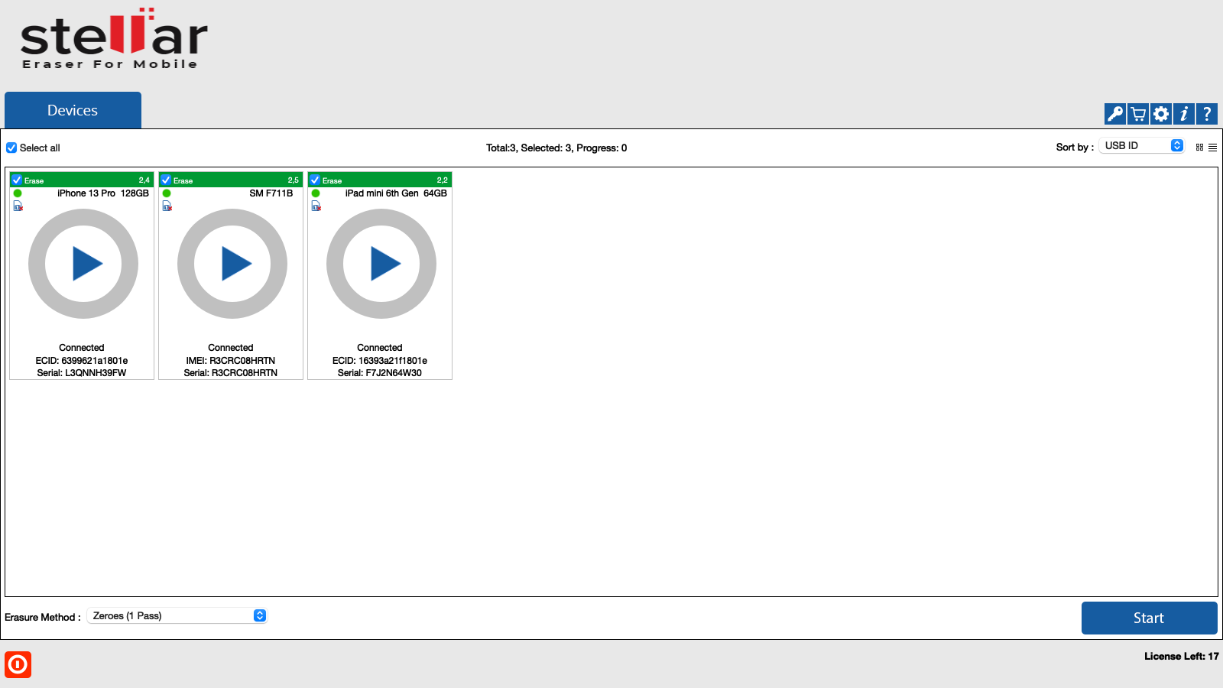Click the USB port label 2,4
Viewport: 1223px width, 688px height.
coord(144,180)
